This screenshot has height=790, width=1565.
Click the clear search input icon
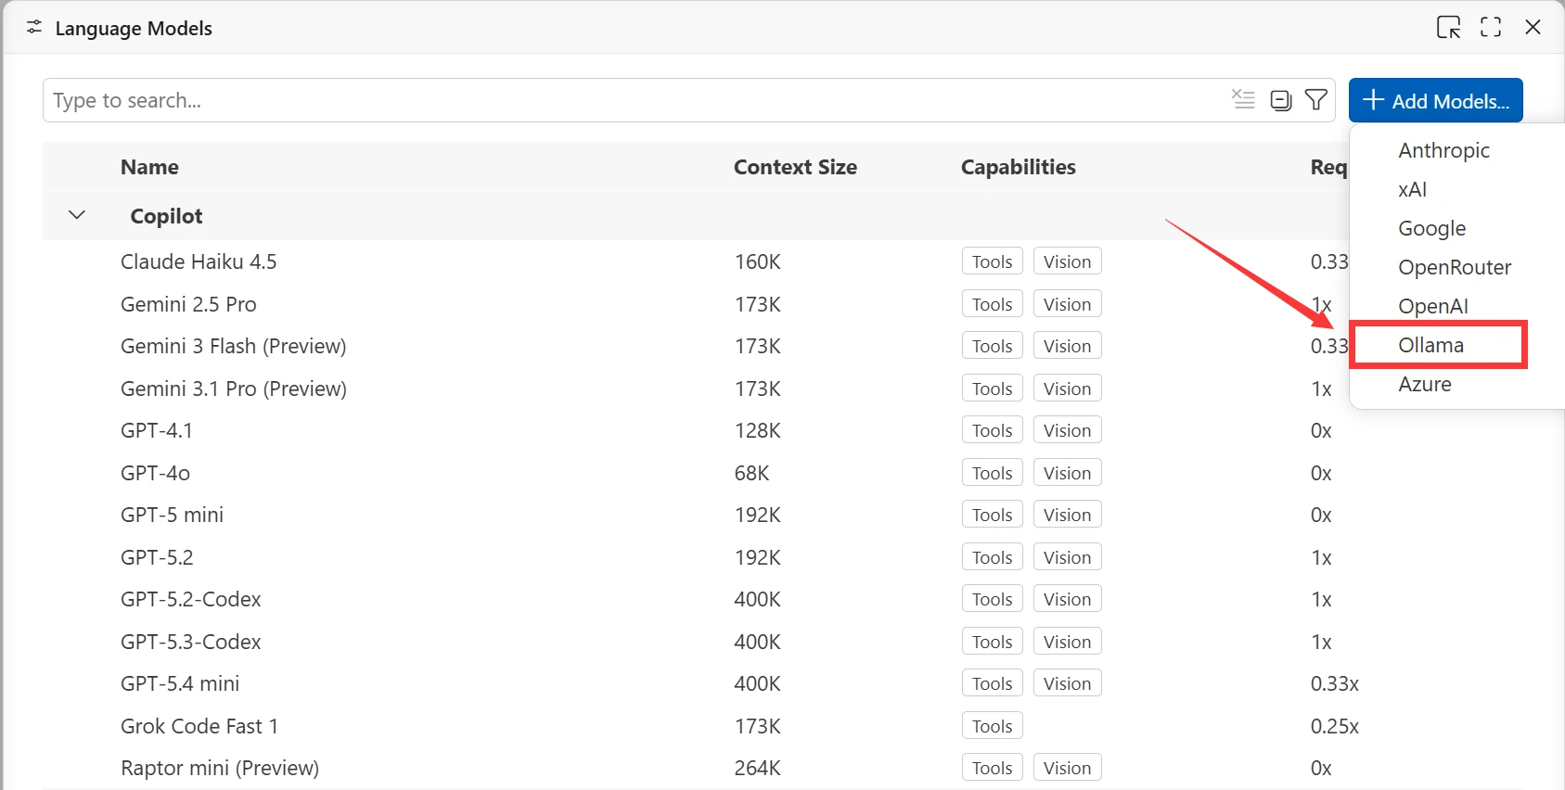[x=1243, y=99]
